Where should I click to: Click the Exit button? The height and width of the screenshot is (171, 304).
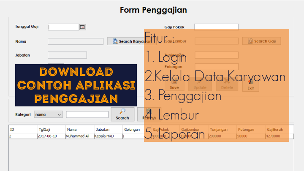pos(251,84)
